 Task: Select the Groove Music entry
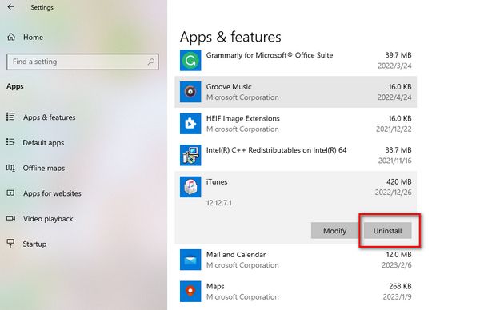296,92
